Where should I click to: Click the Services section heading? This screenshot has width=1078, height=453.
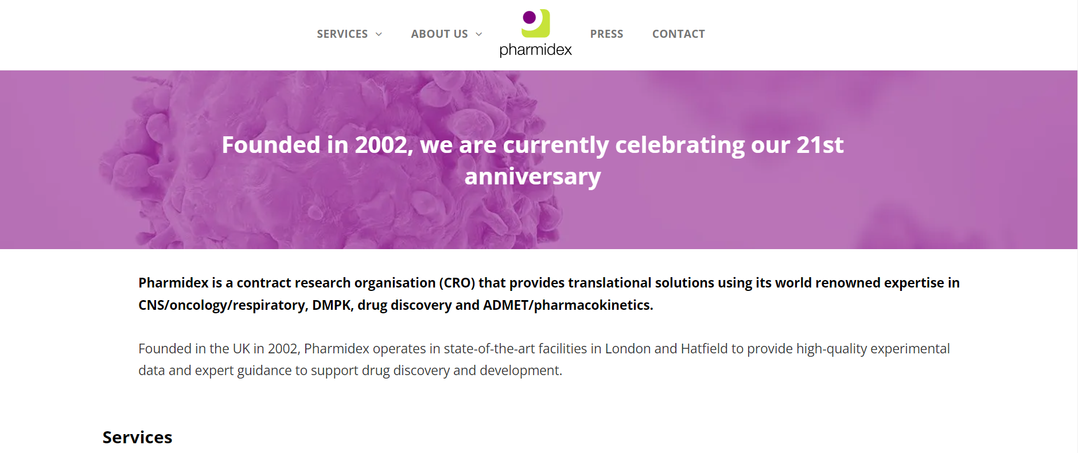137,438
